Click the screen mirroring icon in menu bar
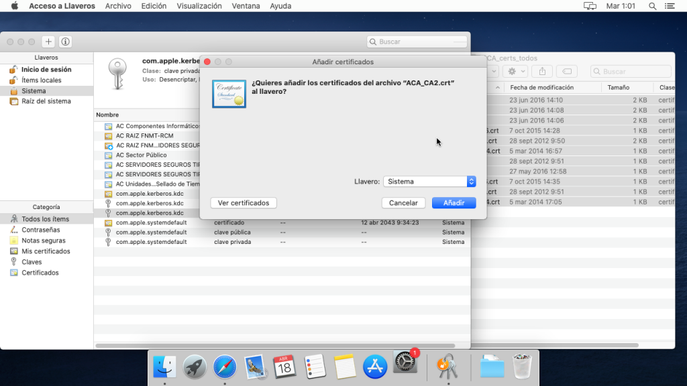Viewport: 687px width, 386px height. click(x=590, y=6)
